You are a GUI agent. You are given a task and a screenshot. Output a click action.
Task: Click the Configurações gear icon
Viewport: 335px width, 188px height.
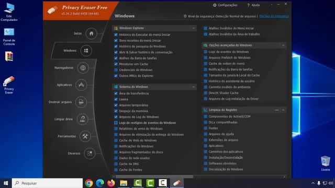point(215,5)
